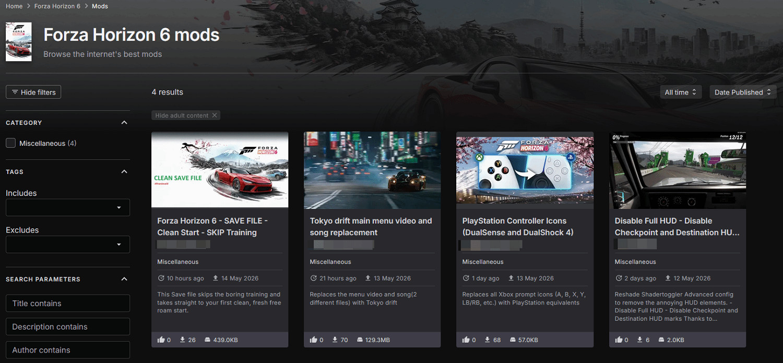The image size is (783, 363).
Task: Click file size icon beside 2.0KB
Action: 661,339
